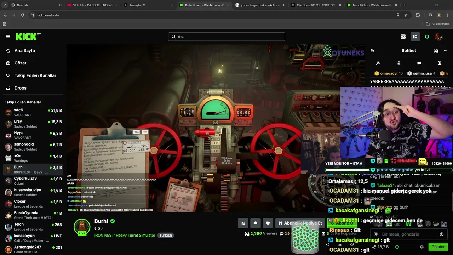Click the moderation hammer icon in chat

point(378,63)
